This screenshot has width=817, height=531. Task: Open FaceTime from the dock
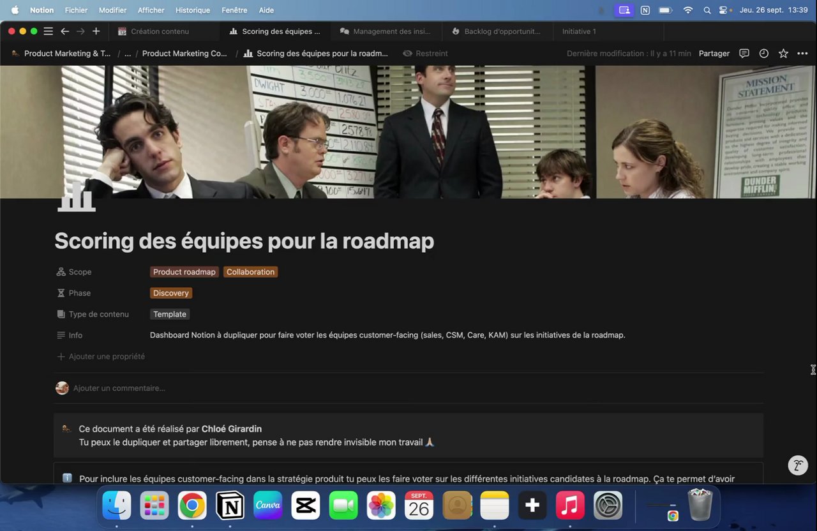point(343,506)
